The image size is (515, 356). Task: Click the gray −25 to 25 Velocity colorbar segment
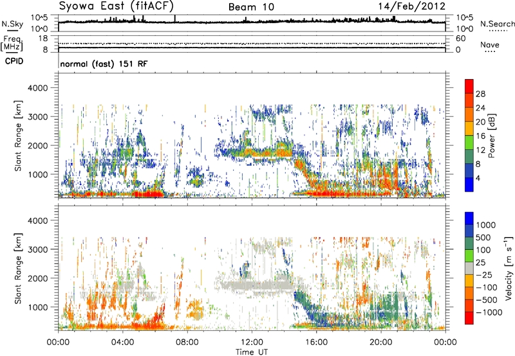469,268
